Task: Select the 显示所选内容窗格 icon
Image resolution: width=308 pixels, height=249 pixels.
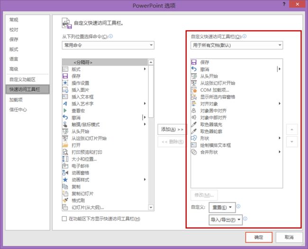Action: tap(194, 97)
